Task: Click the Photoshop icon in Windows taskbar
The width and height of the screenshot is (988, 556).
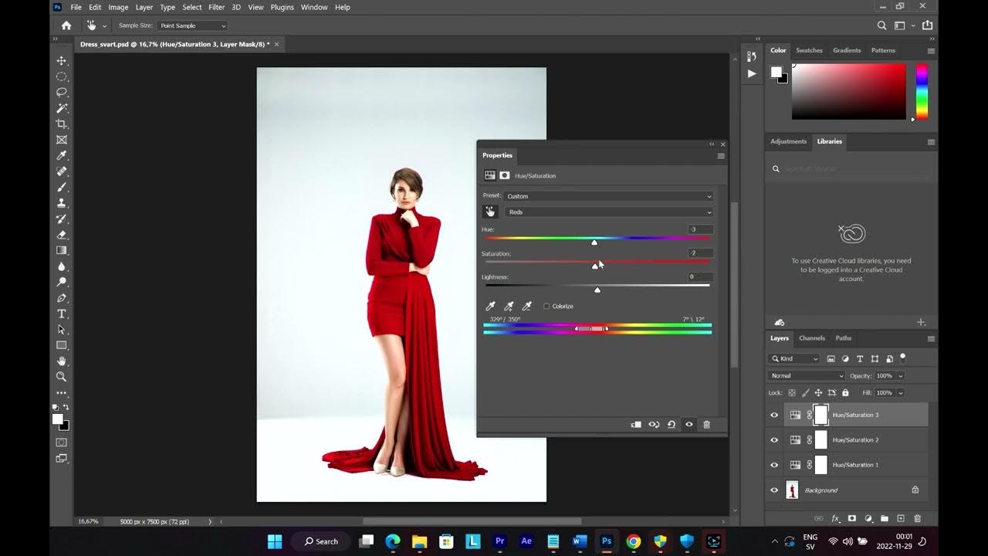Action: pos(607,541)
